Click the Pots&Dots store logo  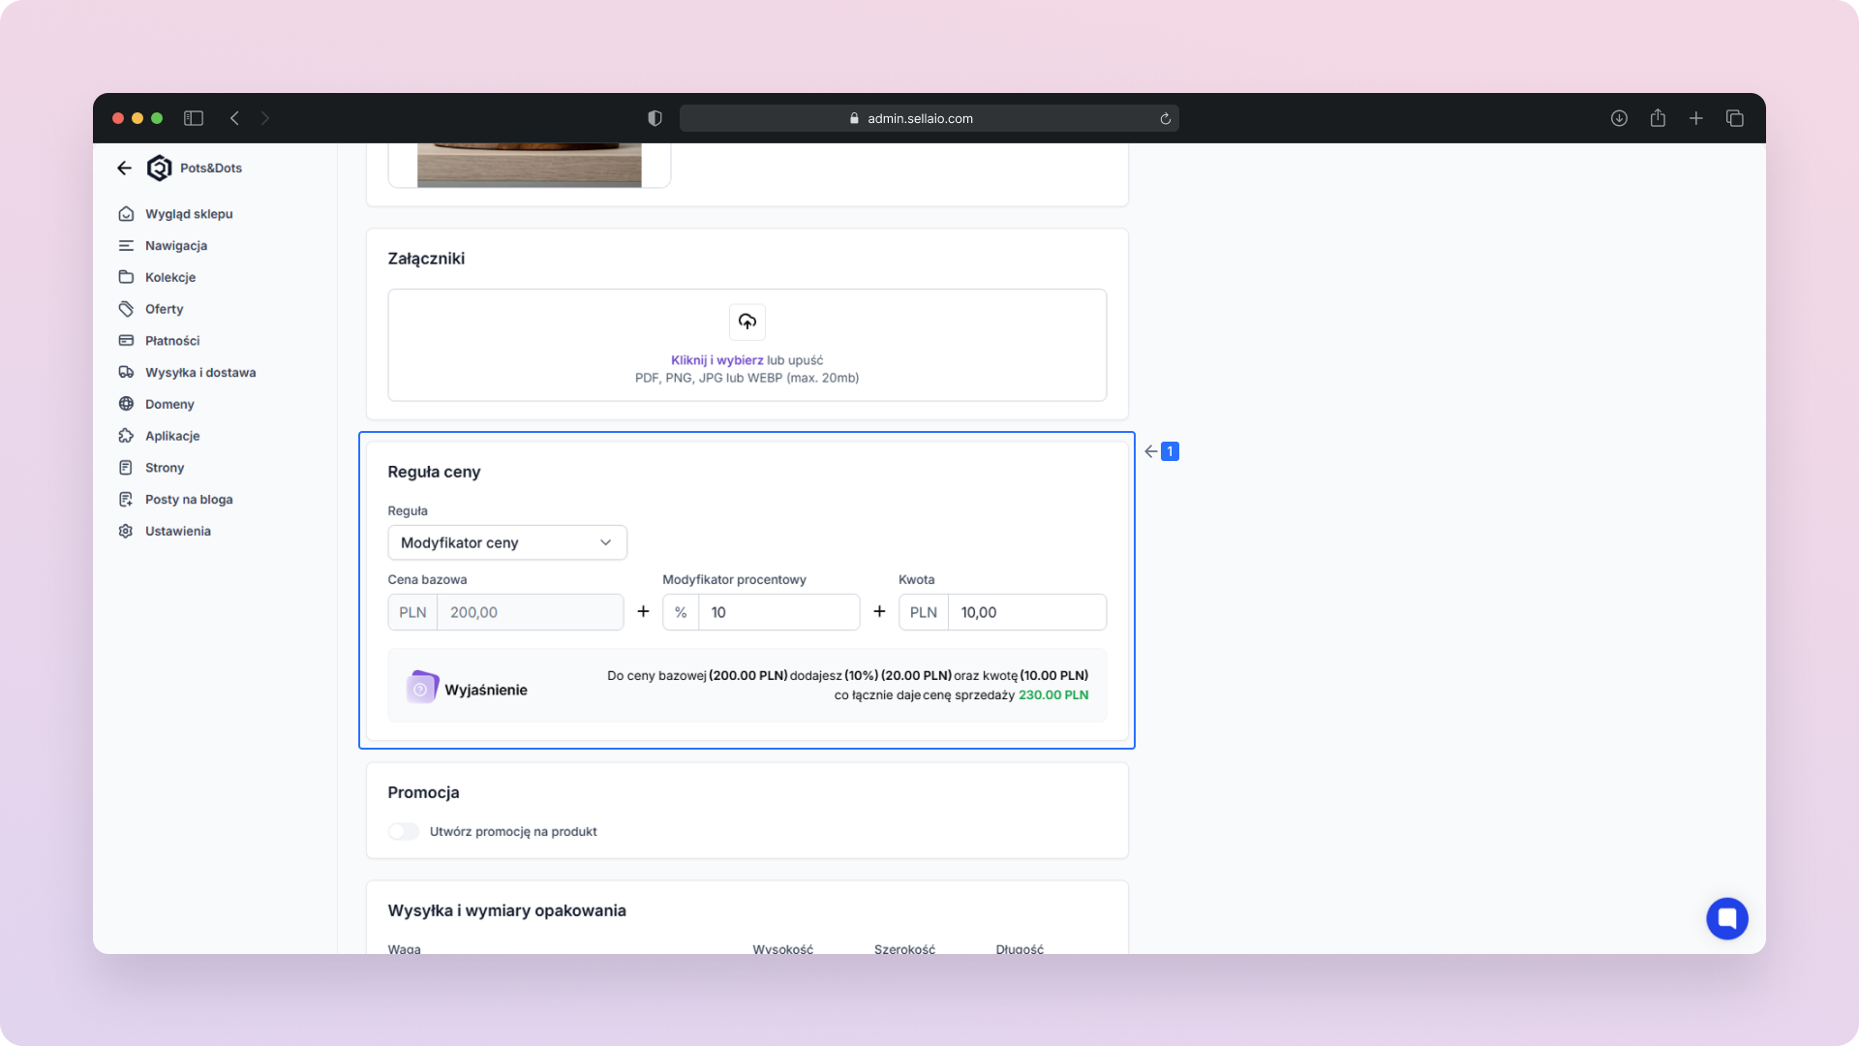159,168
